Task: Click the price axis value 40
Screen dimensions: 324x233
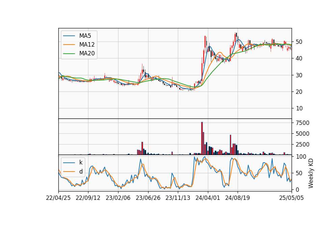Action: (299, 58)
